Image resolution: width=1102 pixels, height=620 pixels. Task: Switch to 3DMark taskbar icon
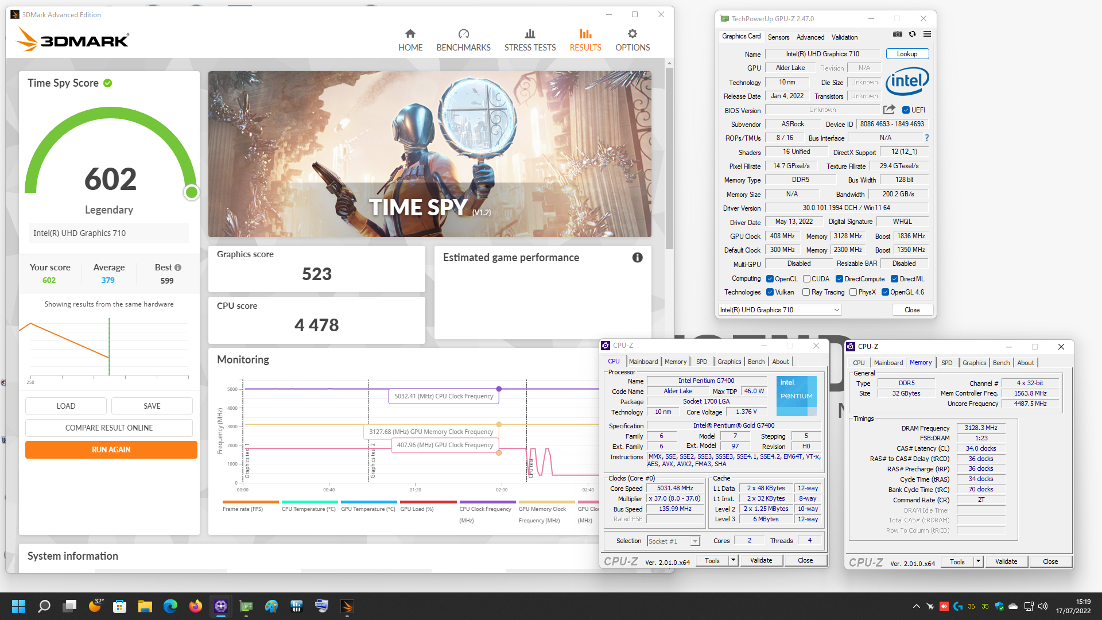(347, 606)
